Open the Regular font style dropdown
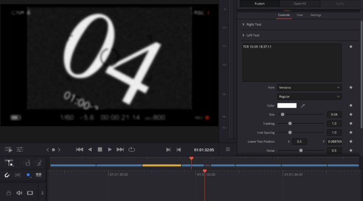The height and width of the screenshot is (201, 363). [x=309, y=96]
